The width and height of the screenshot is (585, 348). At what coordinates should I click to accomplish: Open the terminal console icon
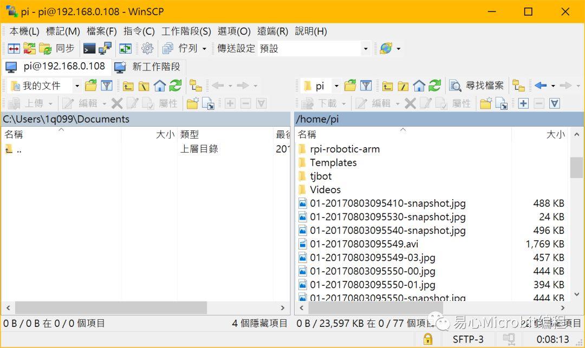tap(89, 48)
